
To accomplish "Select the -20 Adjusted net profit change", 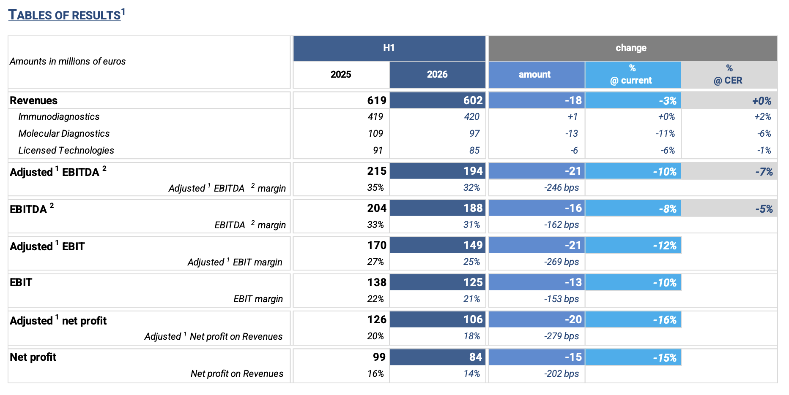I will [x=573, y=319].
